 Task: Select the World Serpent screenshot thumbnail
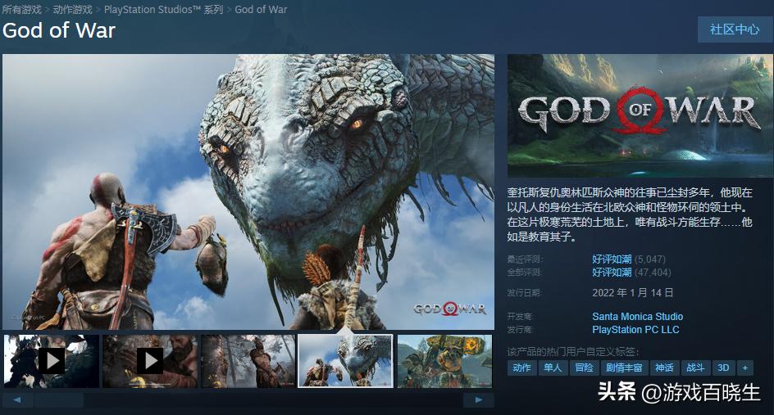pos(345,361)
